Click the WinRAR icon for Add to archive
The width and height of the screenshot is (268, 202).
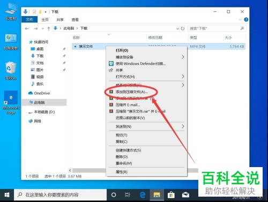pyautogui.click(x=111, y=92)
